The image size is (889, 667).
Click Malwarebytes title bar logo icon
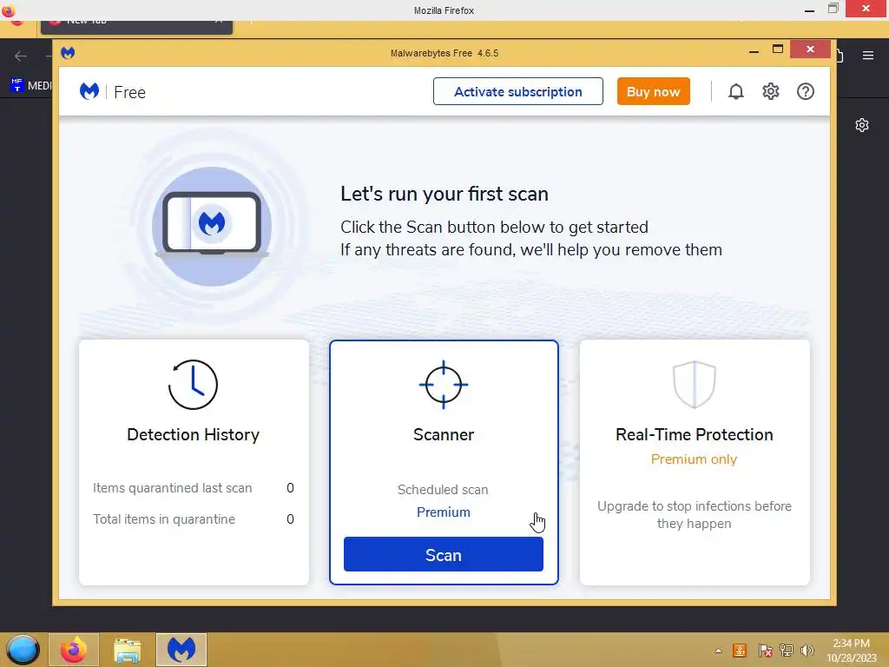click(68, 53)
